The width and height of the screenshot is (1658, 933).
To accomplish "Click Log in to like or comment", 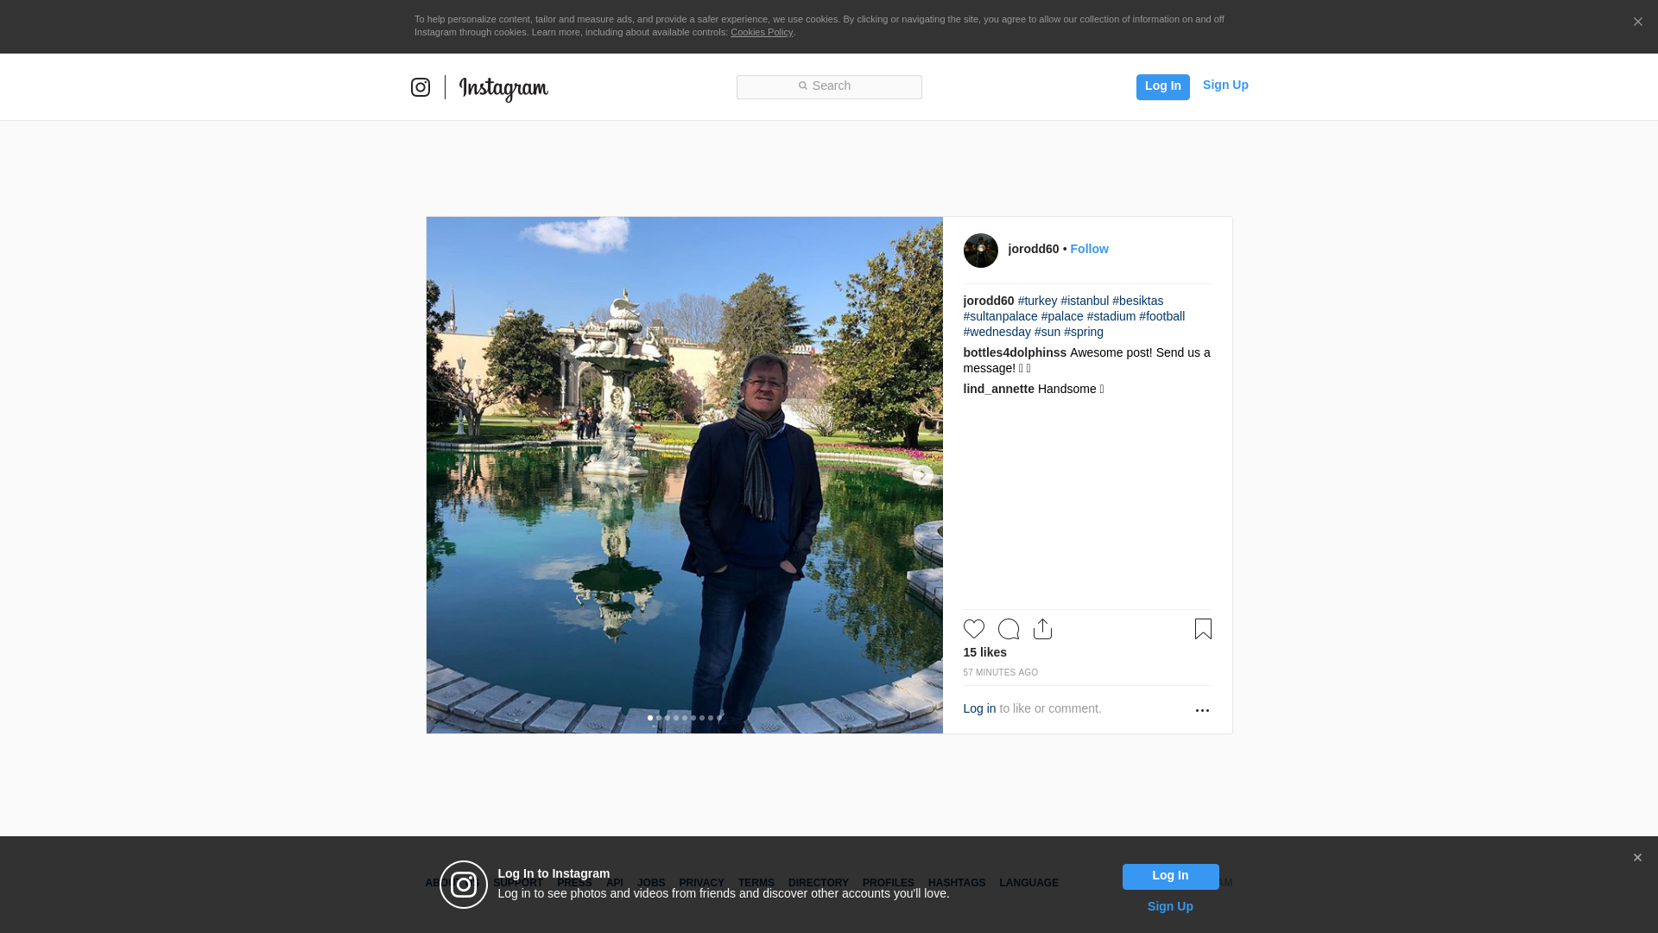I will pyautogui.click(x=979, y=708).
